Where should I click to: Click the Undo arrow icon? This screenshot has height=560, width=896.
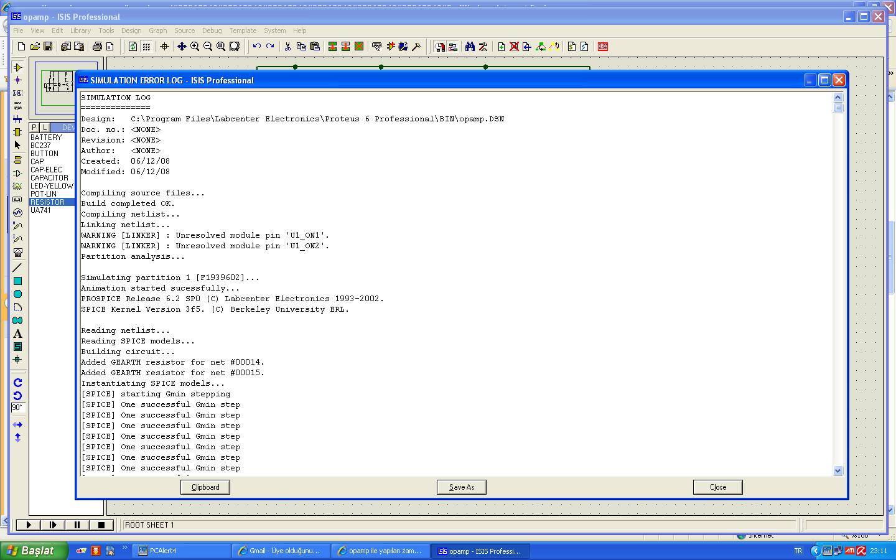256,47
